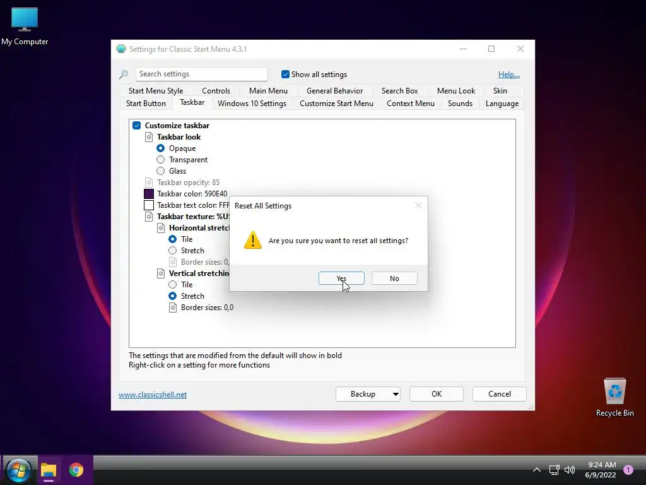The height and width of the screenshot is (485, 646).
Task: Close the Reset All Settings dialog
Action: coord(418,205)
